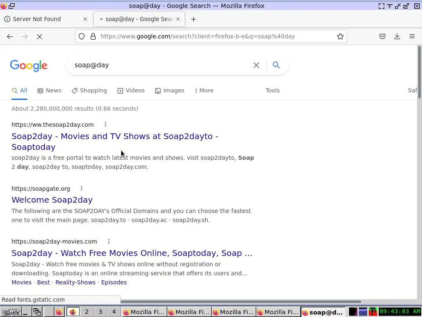Viewport: 422px width, 317px height.
Task: Click the CPU monitor graph in tray
Action: (x=373, y=312)
